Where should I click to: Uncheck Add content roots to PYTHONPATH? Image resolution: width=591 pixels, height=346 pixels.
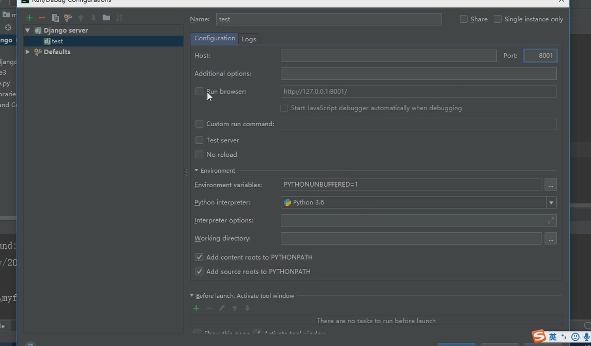tap(200, 257)
